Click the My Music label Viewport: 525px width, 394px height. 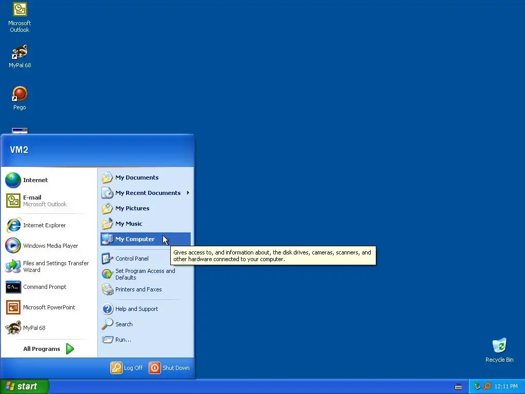coord(129,224)
